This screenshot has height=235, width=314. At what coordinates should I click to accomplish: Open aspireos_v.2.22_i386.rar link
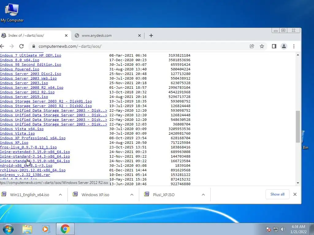25,175
